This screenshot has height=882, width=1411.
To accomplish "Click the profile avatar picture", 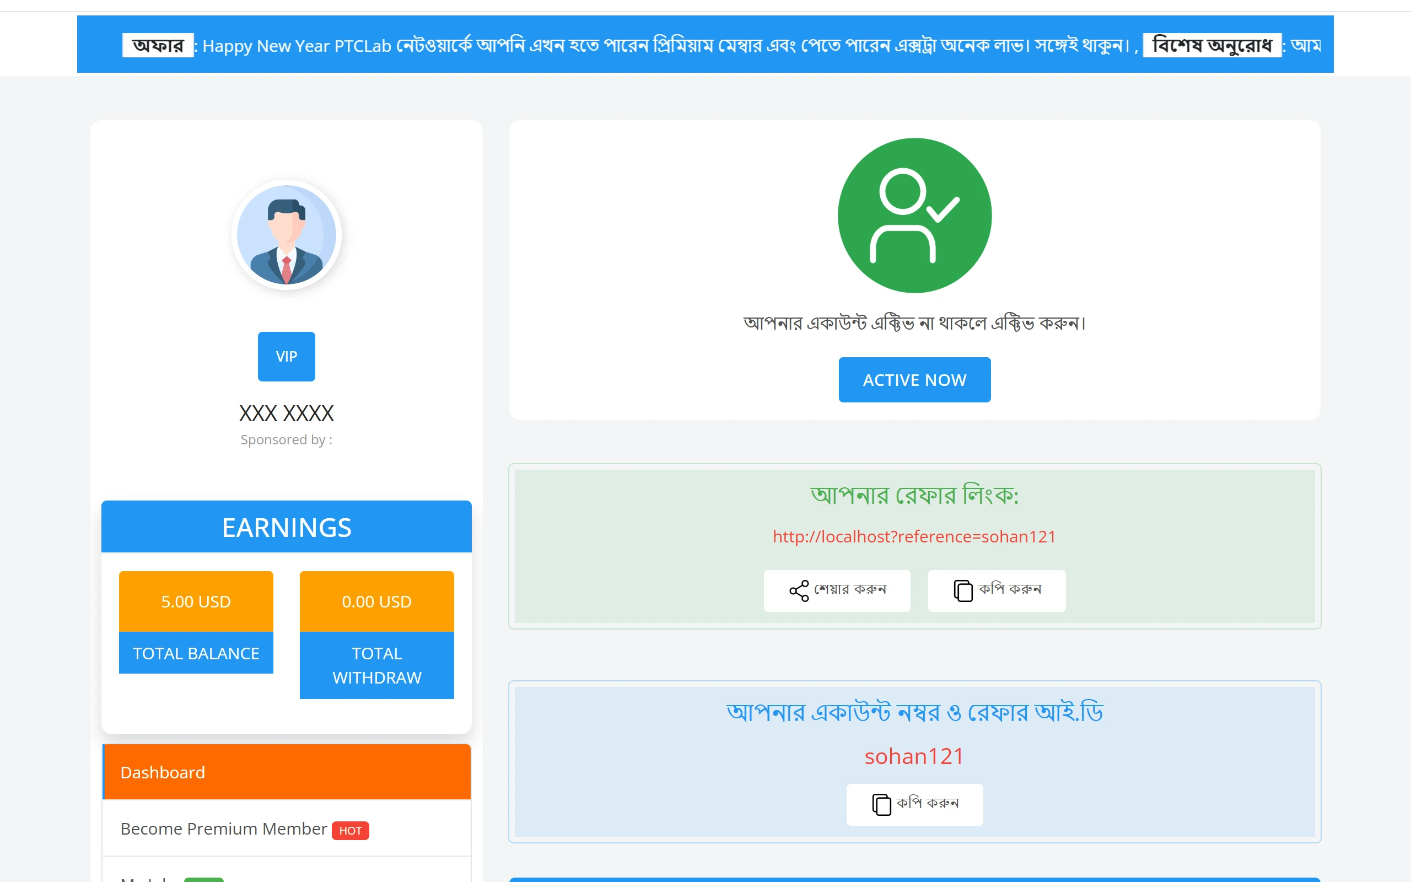I will 286,235.
